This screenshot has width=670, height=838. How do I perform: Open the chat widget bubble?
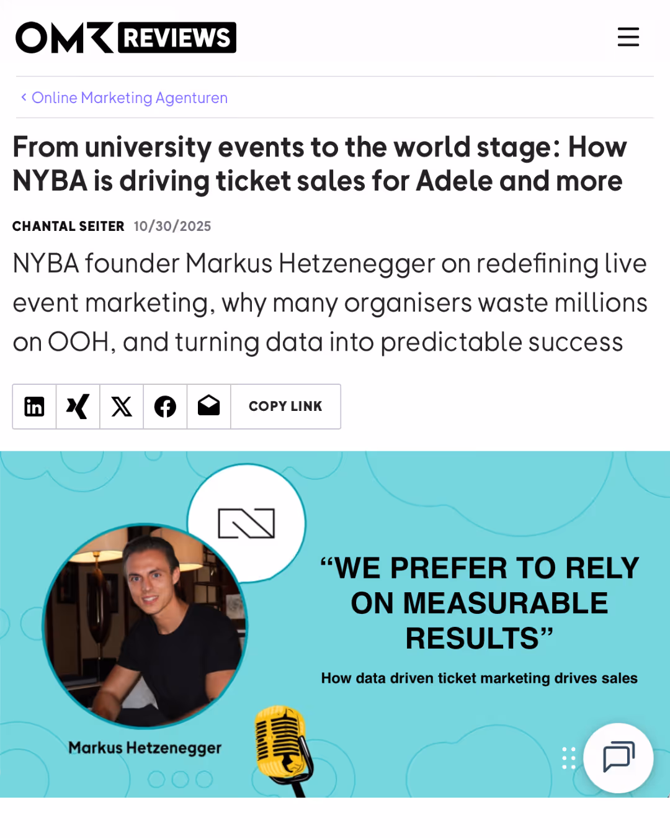click(x=618, y=758)
